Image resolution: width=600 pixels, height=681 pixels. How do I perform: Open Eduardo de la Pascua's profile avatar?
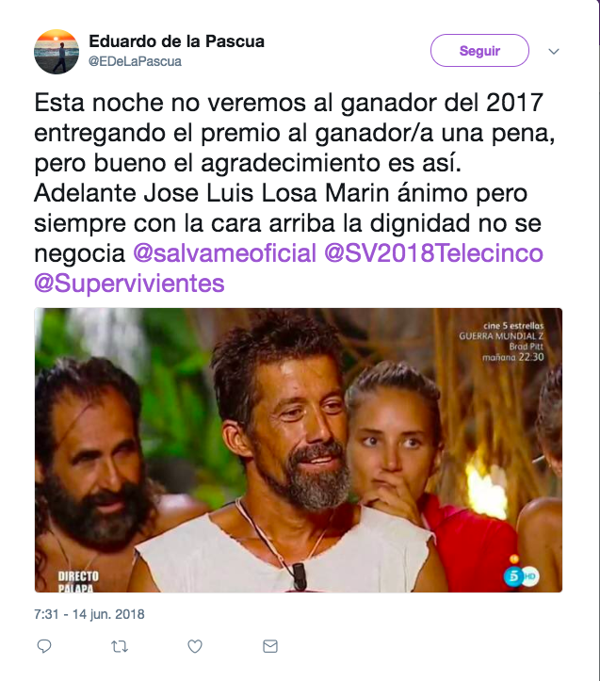[57, 52]
